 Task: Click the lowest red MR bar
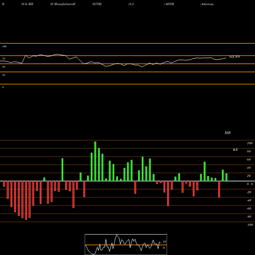coord(26,200)
